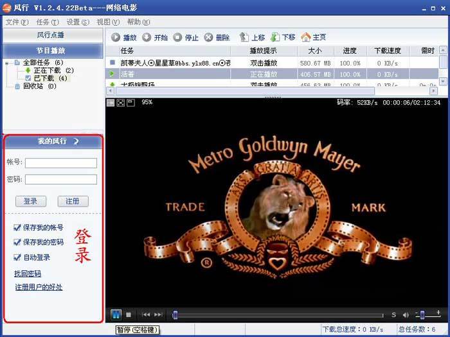450x337 pixels.
Task: Click the status icon of the 凯蒂夫人 row
Action: point(113,62)
